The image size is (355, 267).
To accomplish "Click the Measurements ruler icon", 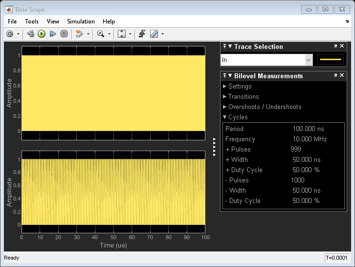I will [154, 34].
